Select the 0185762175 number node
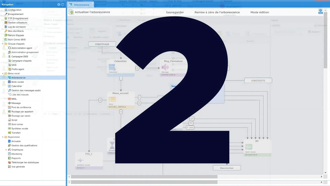Viewport: 330px width, 186px height. click(258, 81)
